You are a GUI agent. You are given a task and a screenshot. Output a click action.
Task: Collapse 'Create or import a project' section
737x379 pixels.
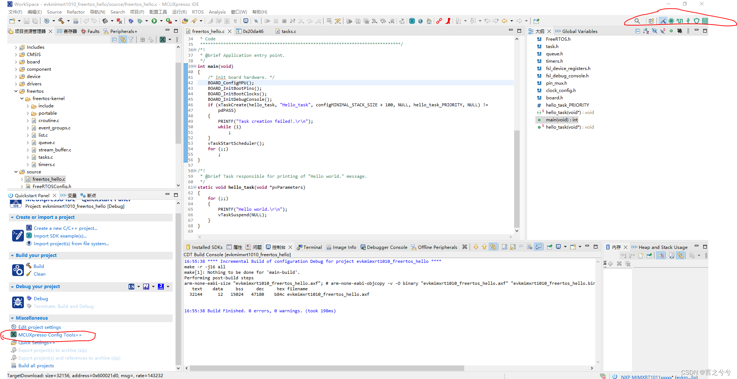click(x=12, y=217)
